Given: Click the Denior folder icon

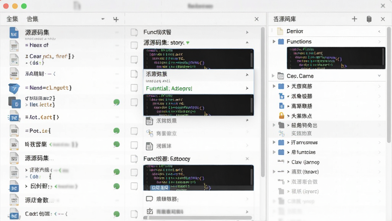Looking at the screenshot, I should pyautogui.click(x=280, y=31).
